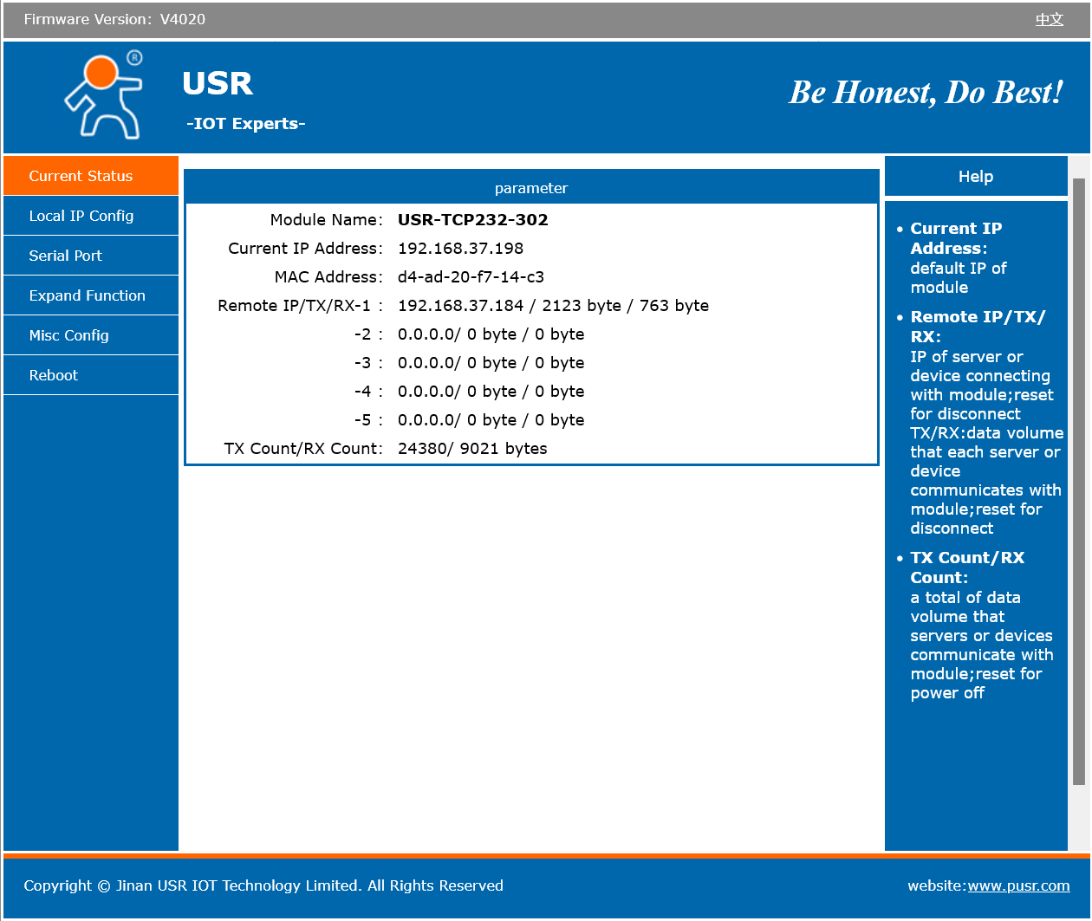Image resolution: width=1092 pixels, height=921 pixels.
Task: Click the USR running-man logo icon
Action: click(x=104, y=95)
